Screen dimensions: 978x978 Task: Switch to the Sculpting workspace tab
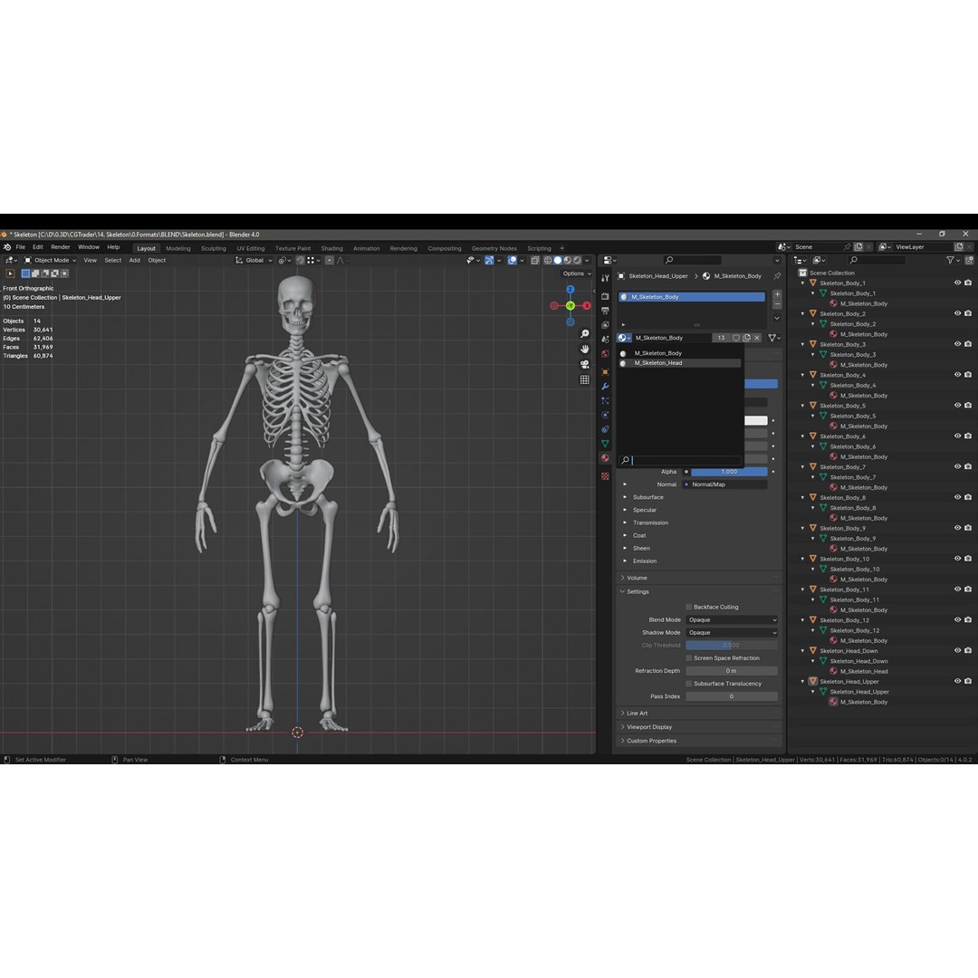pos(214,248)
